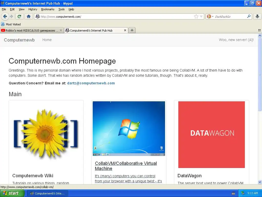Open the Bookmarks menu
The height and width of the screenshot is (197, 262).
tap(48, 9)
